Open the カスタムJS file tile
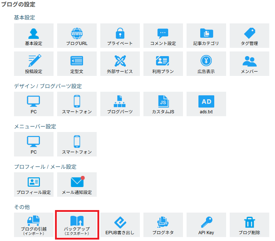Screen dimensions: 275x241 pyautogui.click(x=163, y=104)
